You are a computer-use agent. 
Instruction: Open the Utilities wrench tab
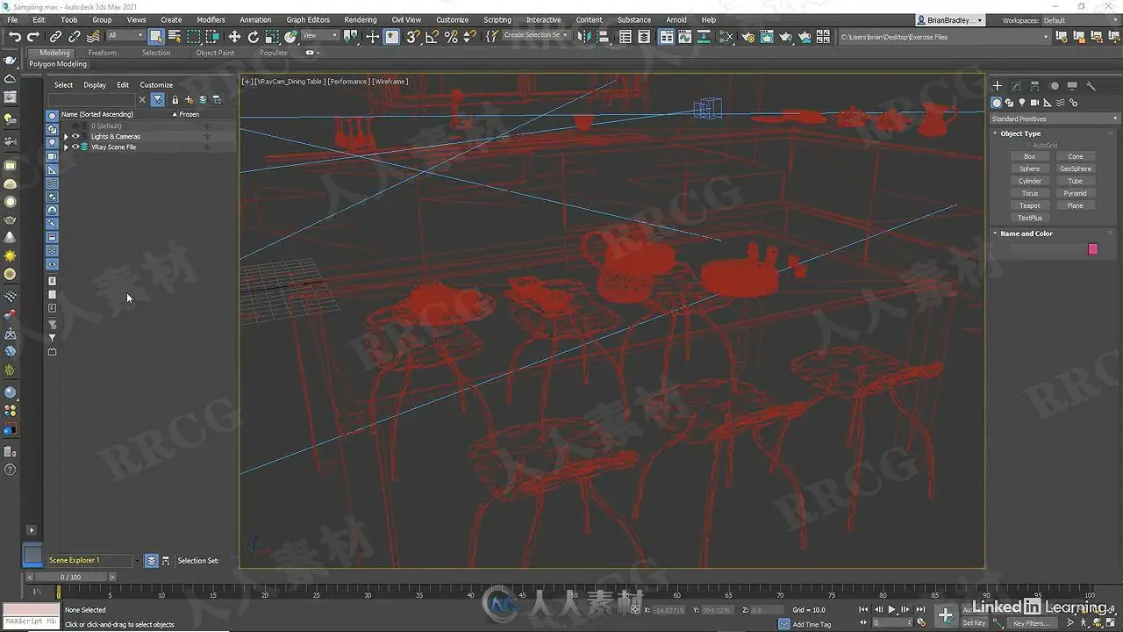click(x=1091, y=86)
